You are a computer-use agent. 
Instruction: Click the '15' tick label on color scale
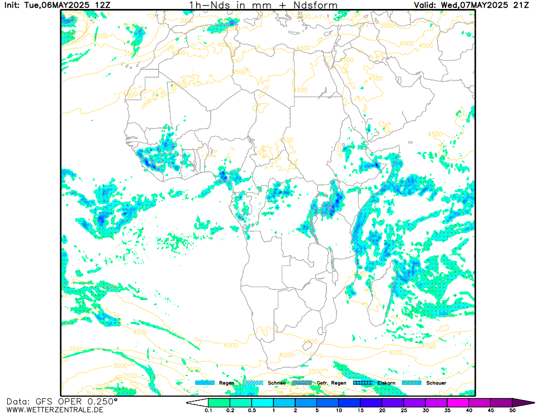pyautogui.click(x=361, y=410)
